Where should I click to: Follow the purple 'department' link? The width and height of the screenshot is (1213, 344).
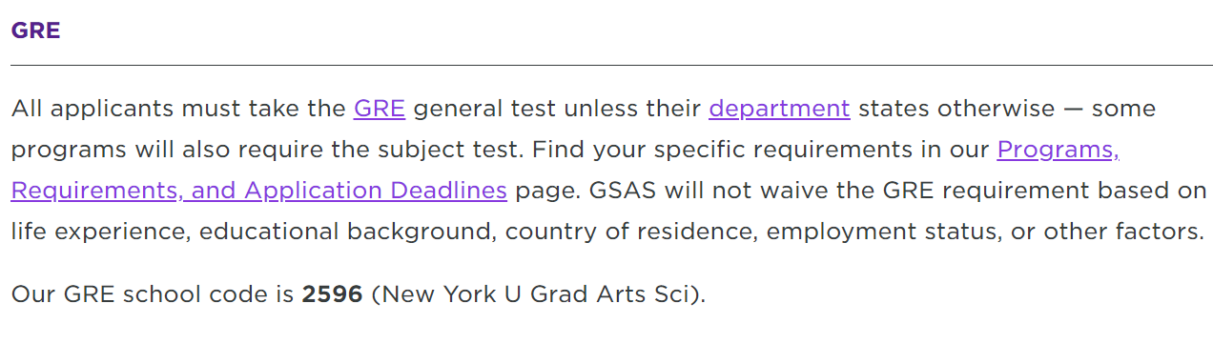pyautogui.click(x=779, y=110)
